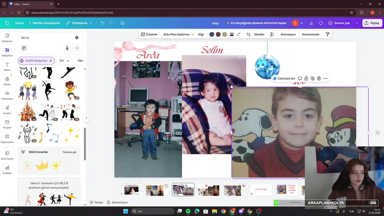Open the Konumlandır option
Viewport: 384px width, 216px height.
(311, 34)
